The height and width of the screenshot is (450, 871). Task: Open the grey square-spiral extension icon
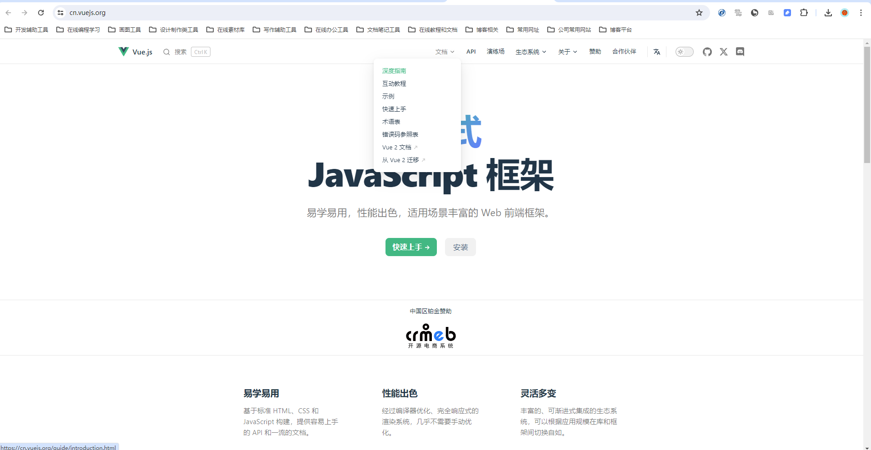(x=771, y=13)
